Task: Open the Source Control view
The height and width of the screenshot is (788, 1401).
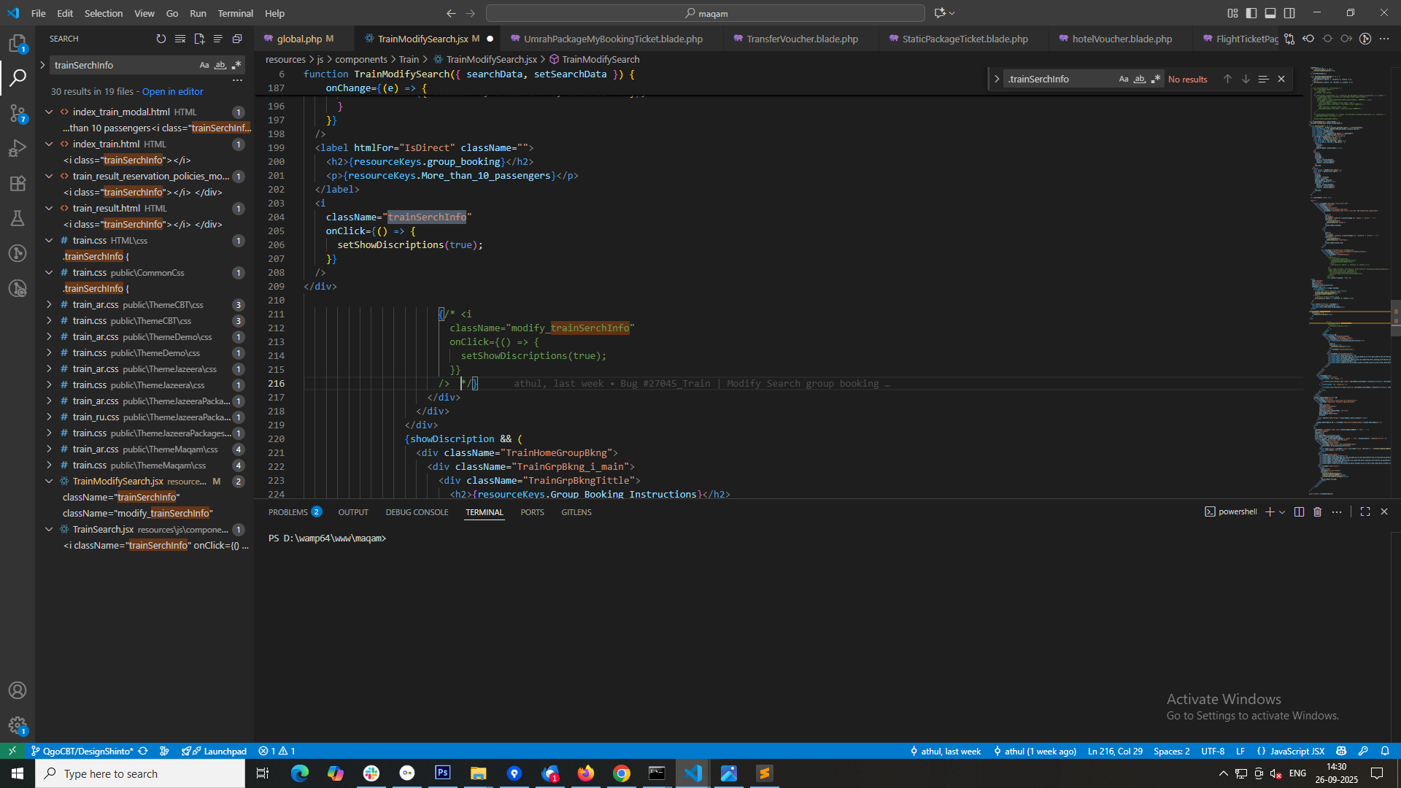Action: coord(18,113)
